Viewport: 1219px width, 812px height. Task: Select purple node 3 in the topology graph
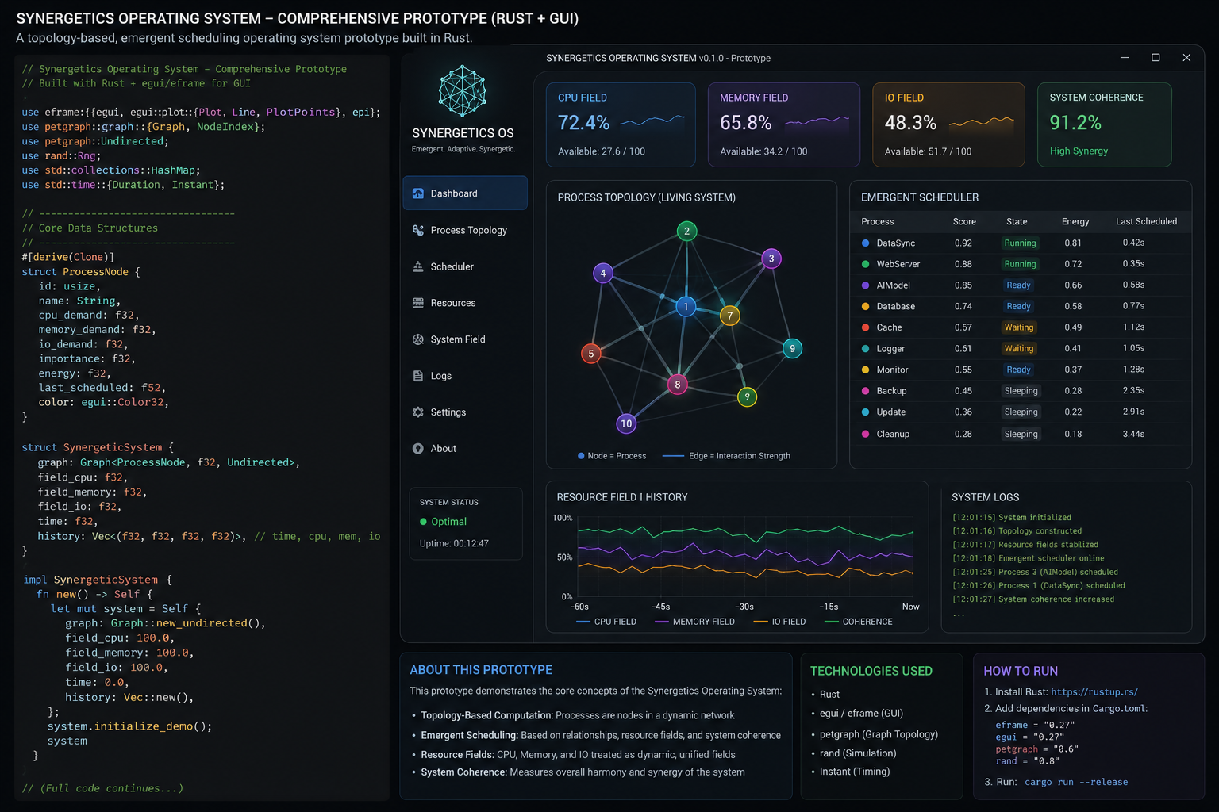771,259
